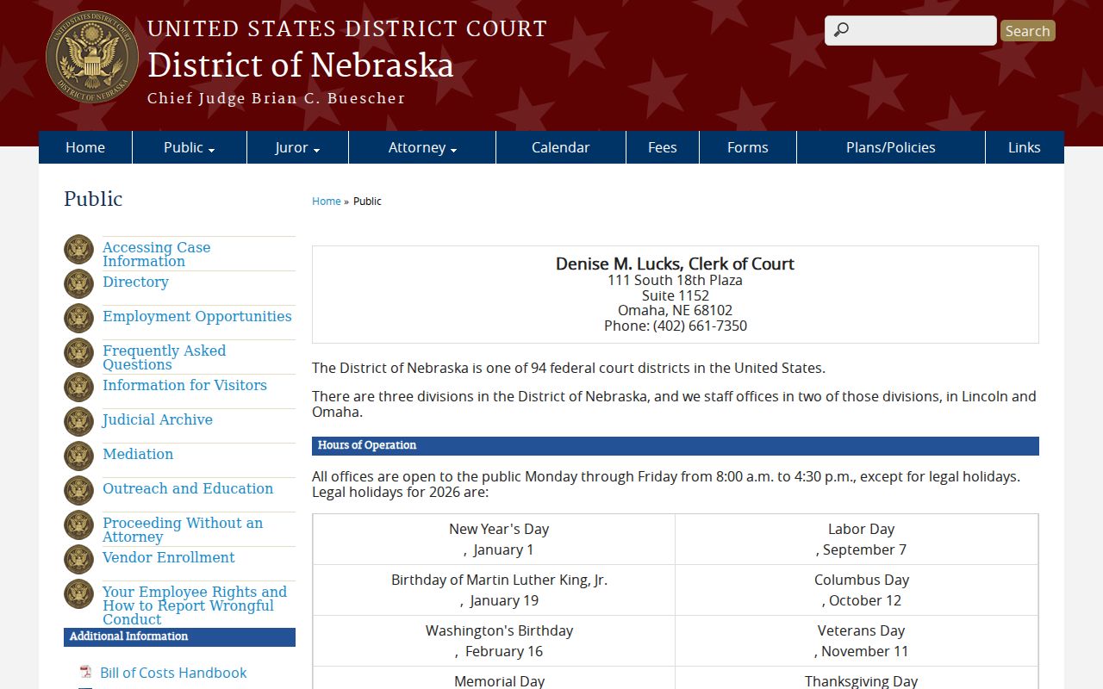Screen dimensions: 1103x689
Task: Go to the Home navigation tab
Action: click(85, 147)
